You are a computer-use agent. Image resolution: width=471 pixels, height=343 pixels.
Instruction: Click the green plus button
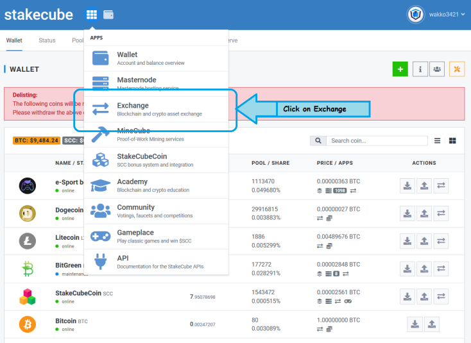pyautogui.click(x=400, y=69)
